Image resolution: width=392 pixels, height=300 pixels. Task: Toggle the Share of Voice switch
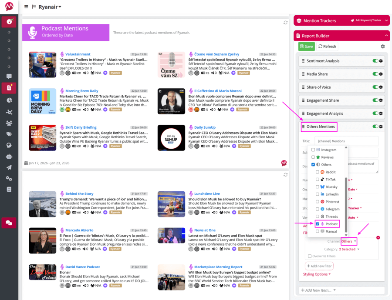[375, 87]
